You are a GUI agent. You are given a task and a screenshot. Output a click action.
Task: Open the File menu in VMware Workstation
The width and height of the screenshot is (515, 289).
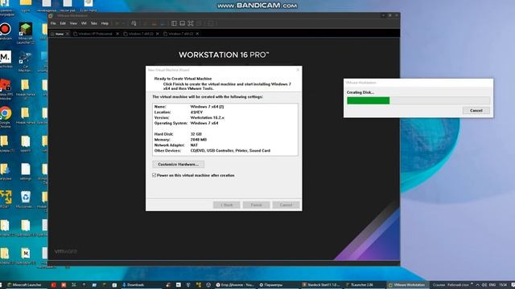coord(53,23)
